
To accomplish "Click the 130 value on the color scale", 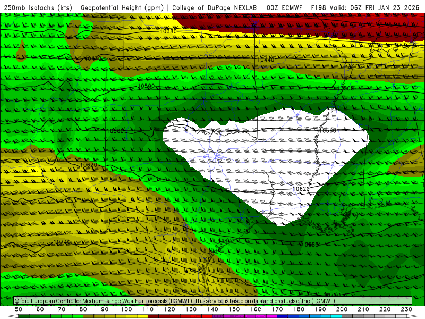I will tap(191, 309).
